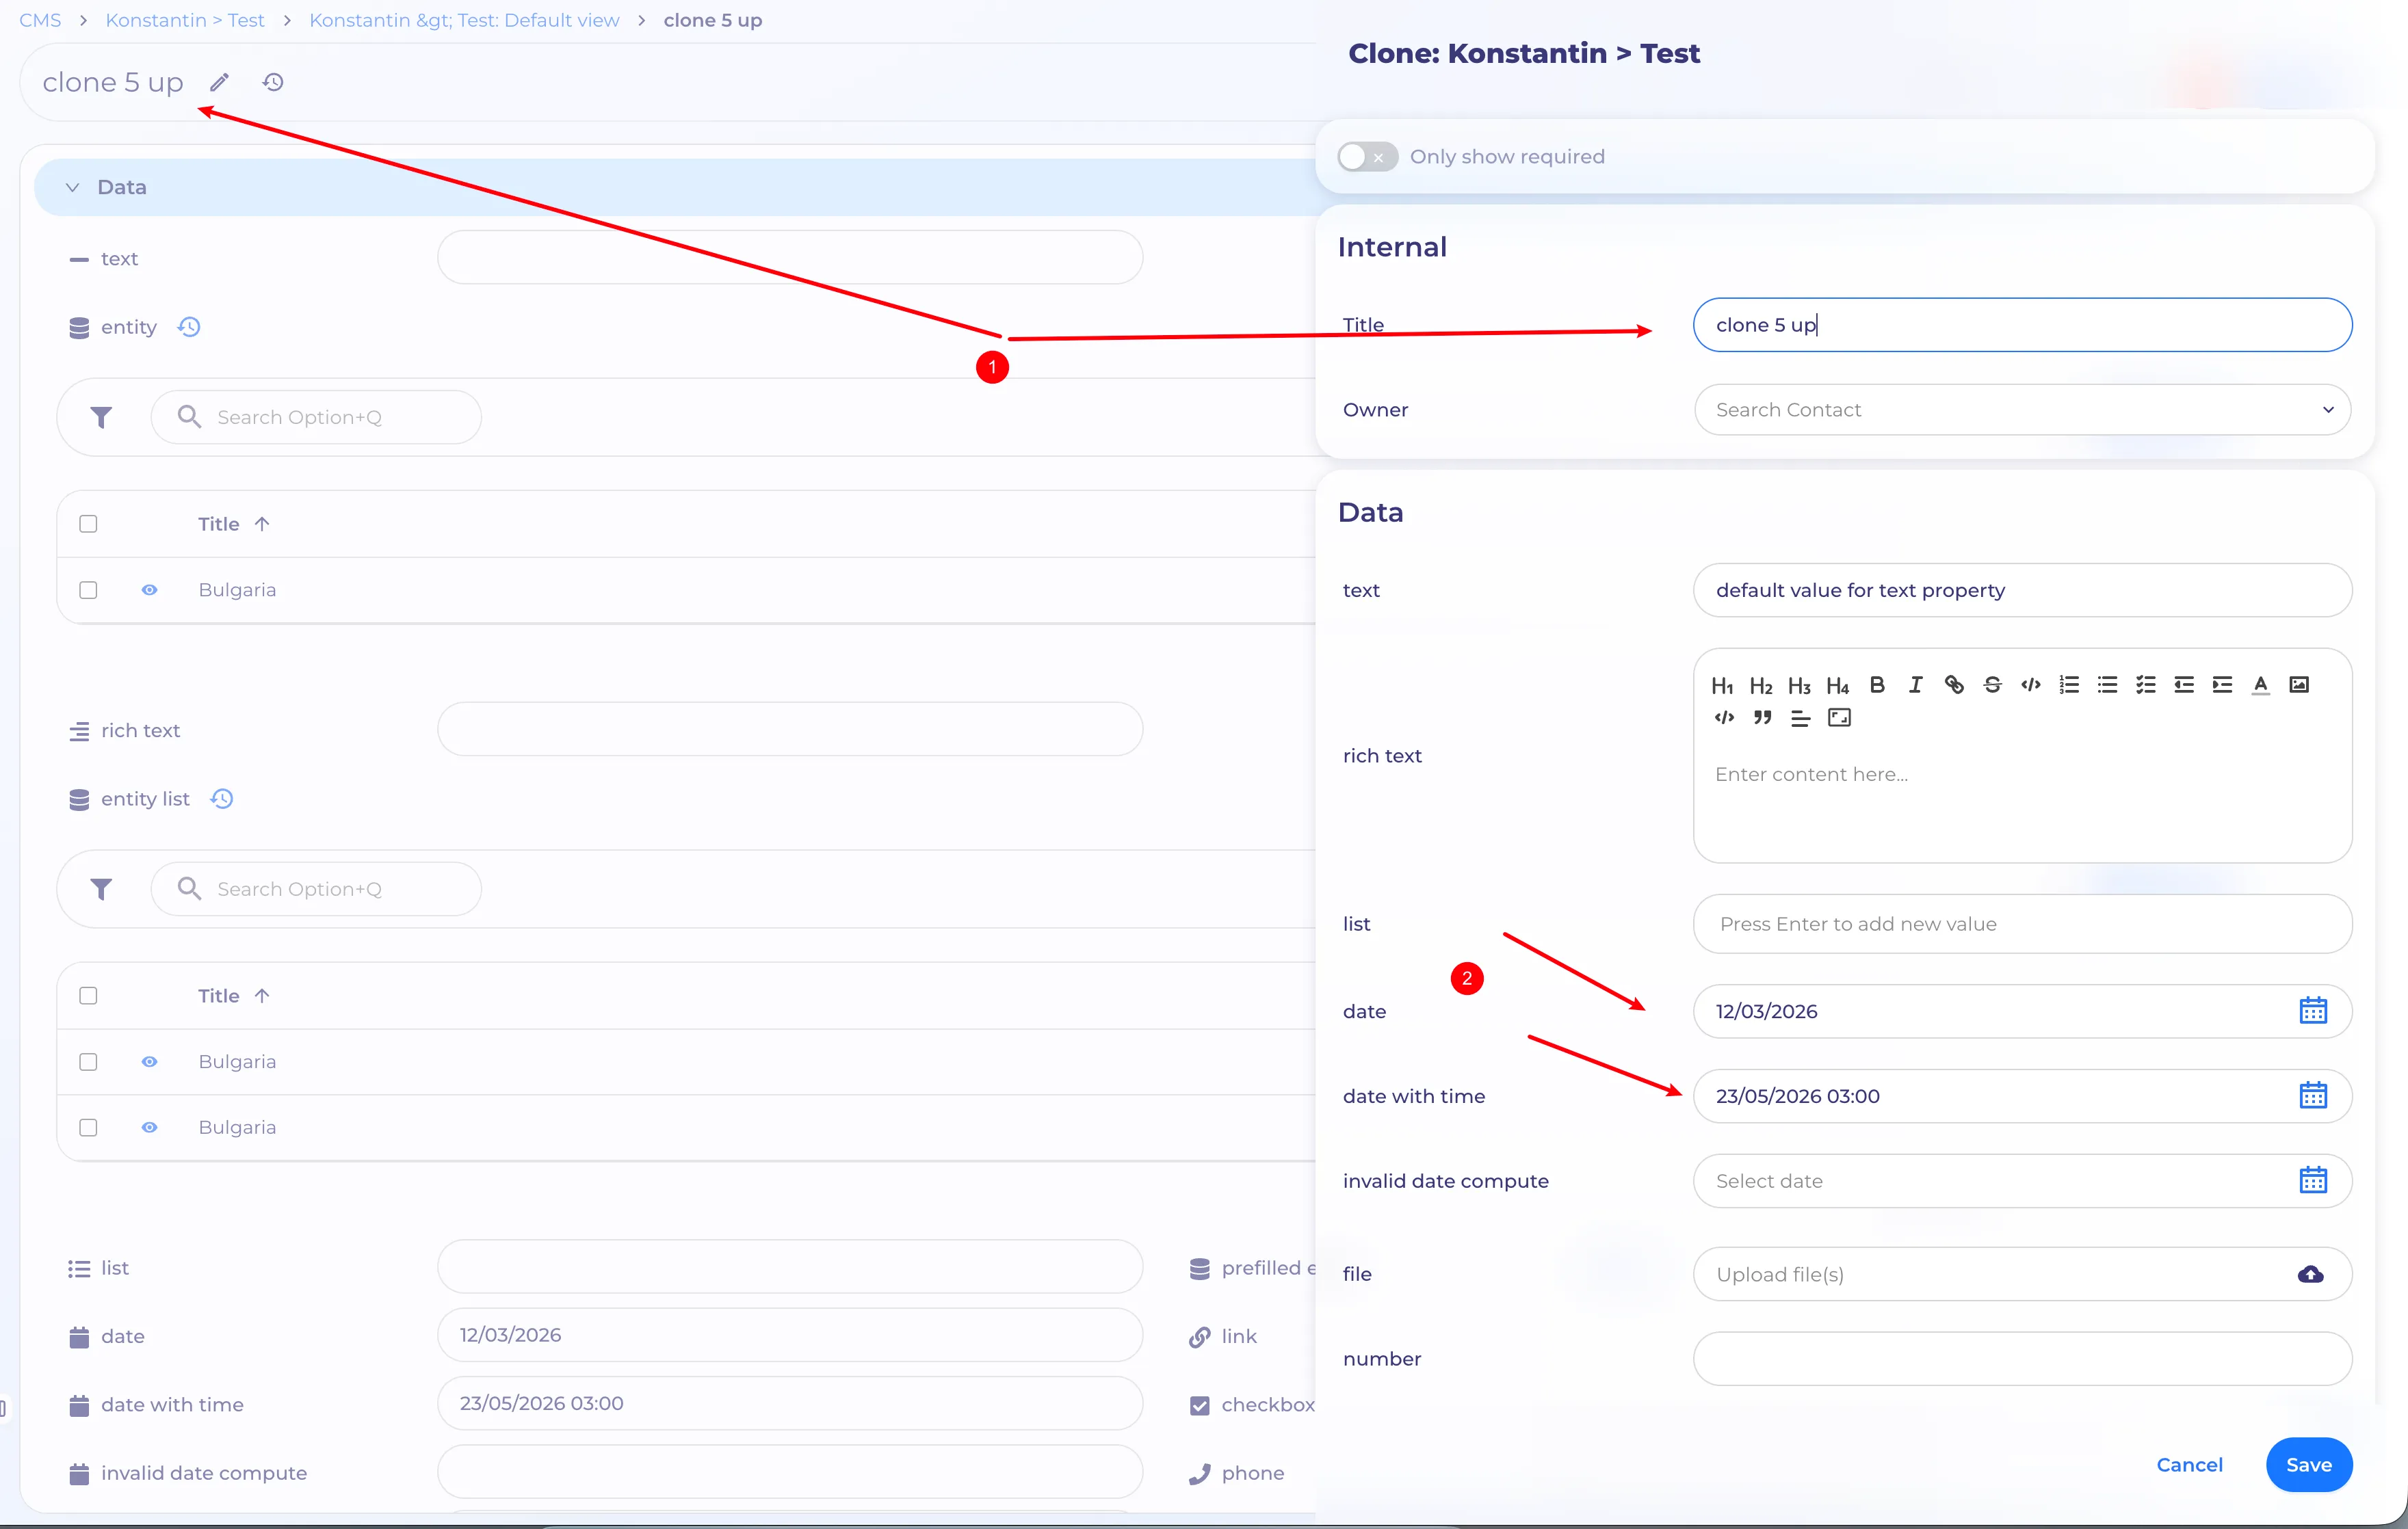Screen dimensions: 2408x1529
Task: Expand the rich text editor to fullscreen
Action: click(x=1839, y=717)
